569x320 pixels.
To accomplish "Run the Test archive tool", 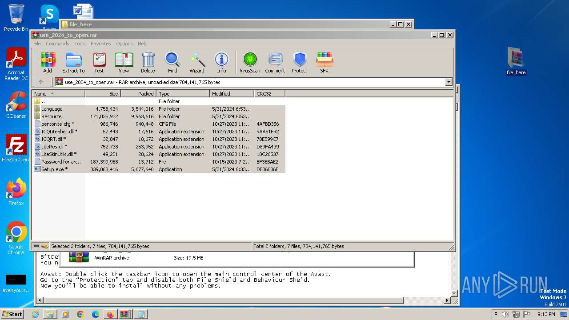I will (x=99, y=62).
